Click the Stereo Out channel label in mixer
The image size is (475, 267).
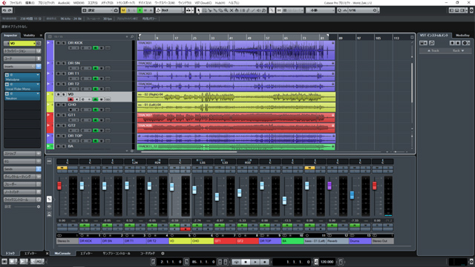(383, 241)
